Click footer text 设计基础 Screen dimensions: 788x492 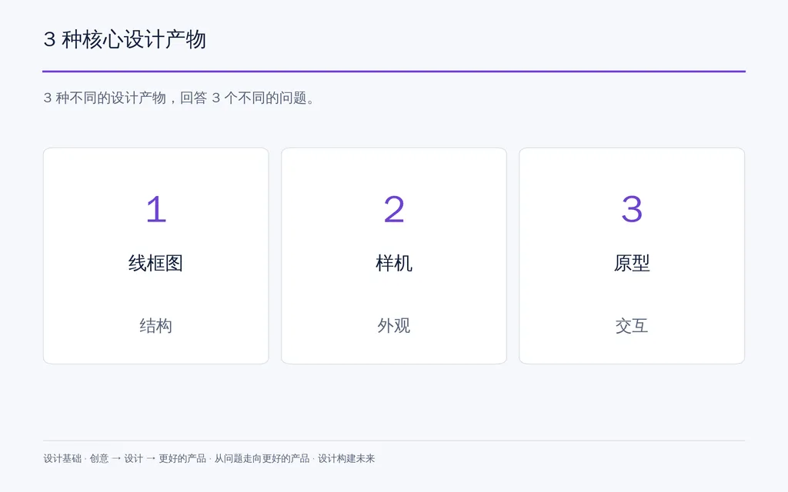62,458
